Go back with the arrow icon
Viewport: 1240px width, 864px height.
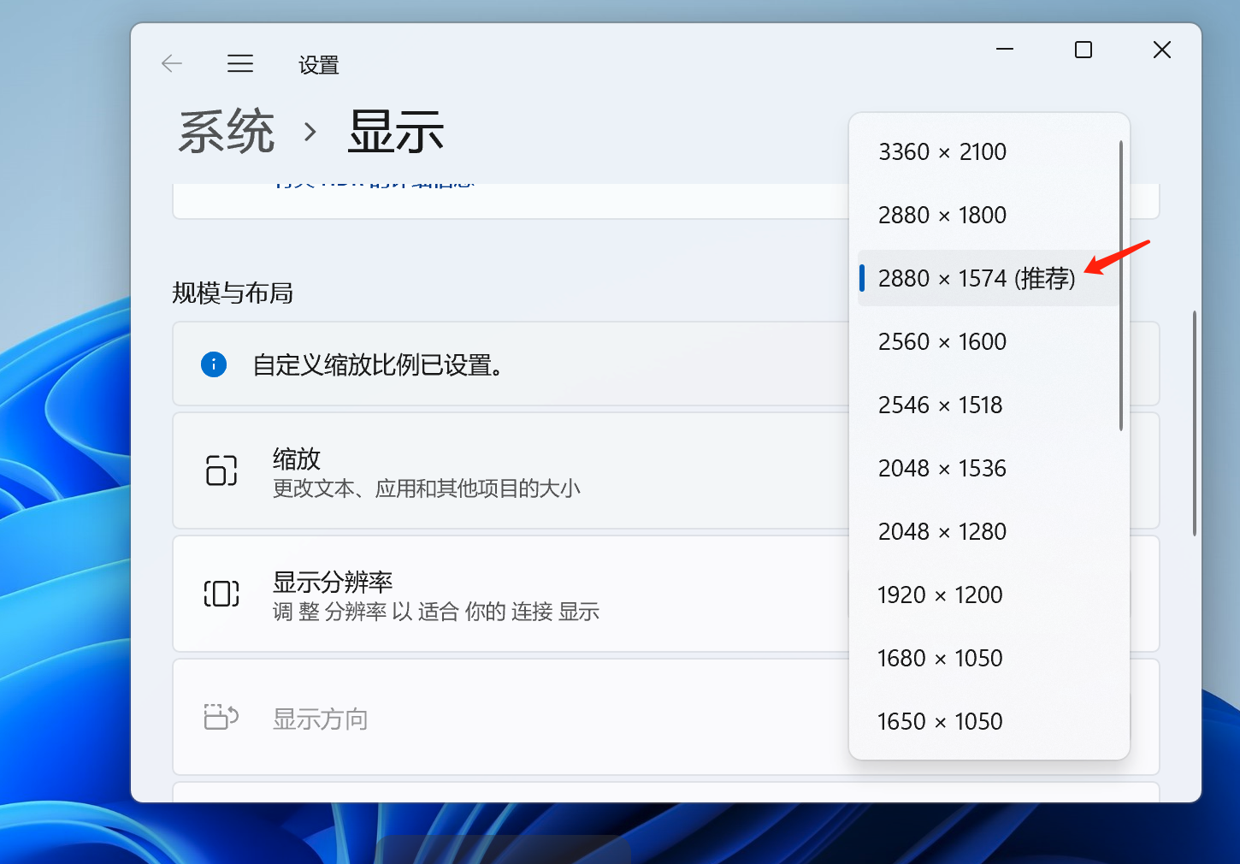click(172, 63)
